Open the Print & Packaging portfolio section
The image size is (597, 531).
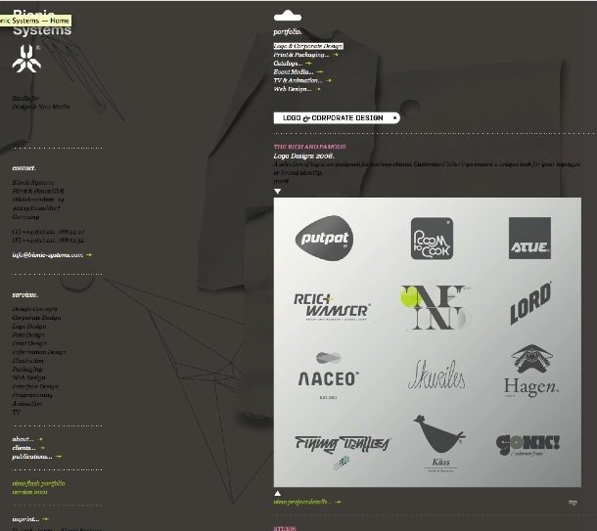302,55
